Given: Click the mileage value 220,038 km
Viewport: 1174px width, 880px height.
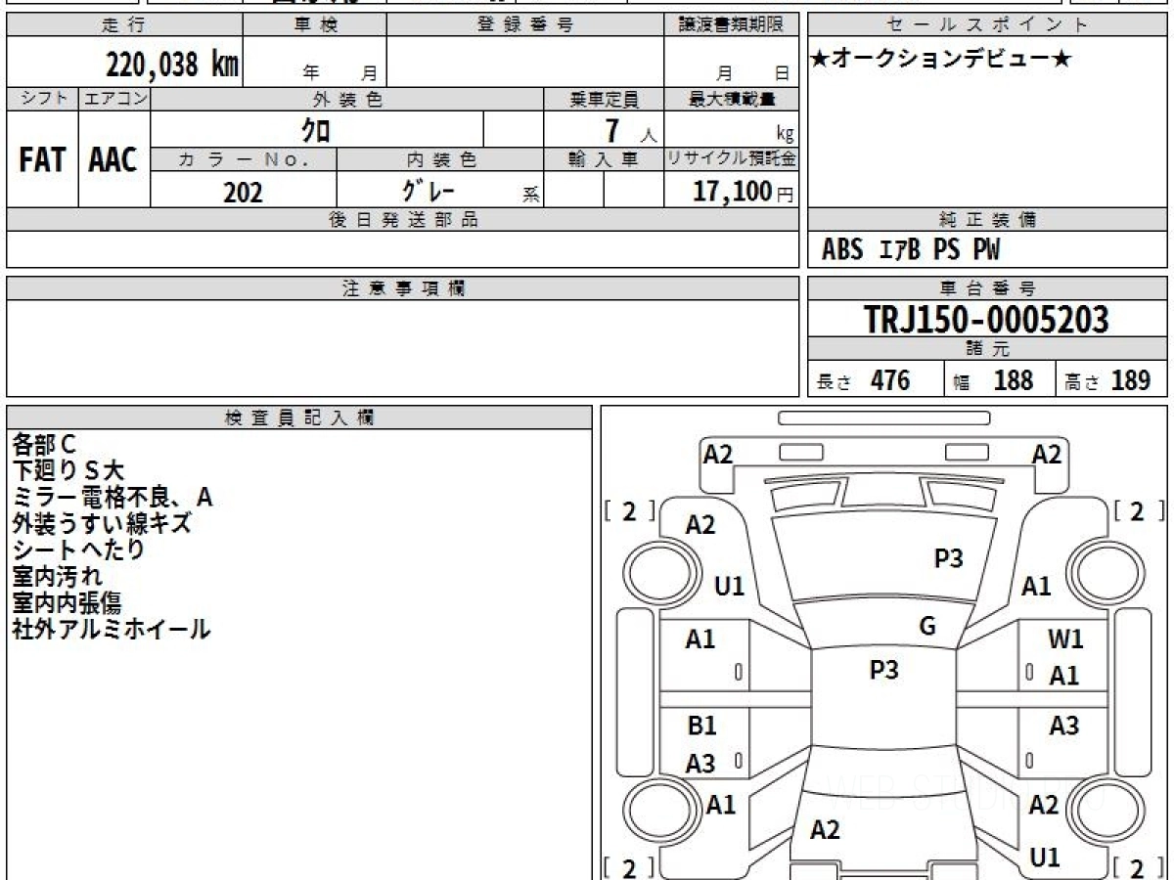Looking at the screenshot, I should 173,65.
